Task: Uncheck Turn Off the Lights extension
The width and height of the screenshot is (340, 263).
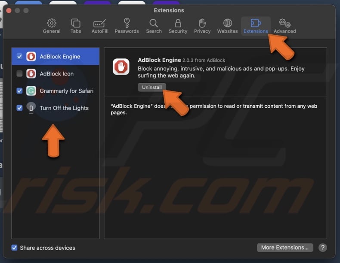Action: (x=19, y=108)
